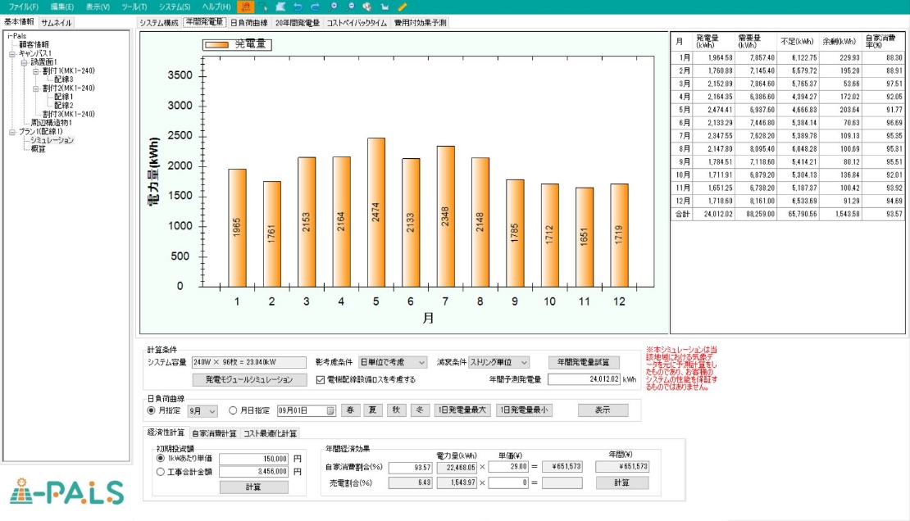Open the calendar picker beside 09月01日
Screen dimensions: 910x521
[330, 410]
